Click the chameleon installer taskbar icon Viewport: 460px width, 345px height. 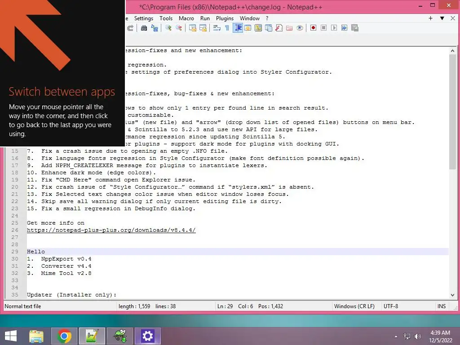click(x=120, y=336)
